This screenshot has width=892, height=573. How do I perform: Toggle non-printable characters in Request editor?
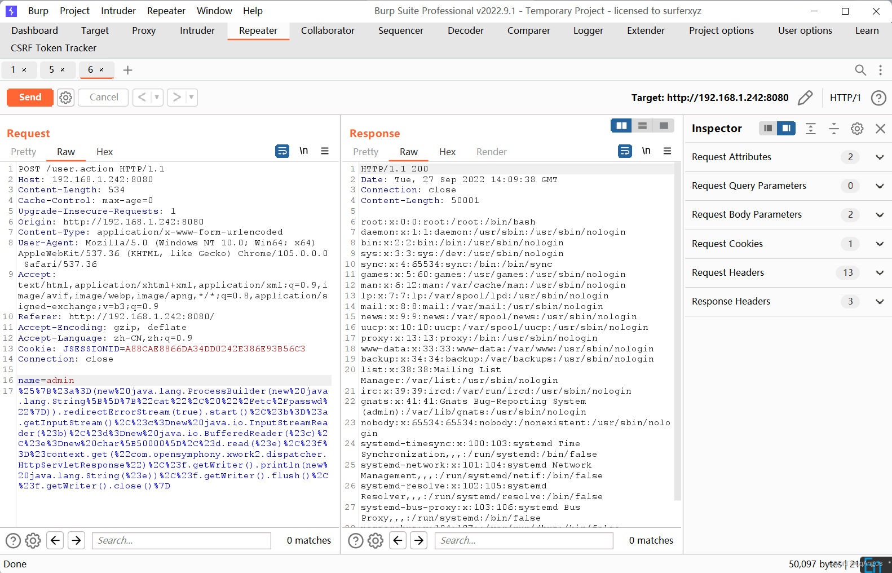pos(304,151)
